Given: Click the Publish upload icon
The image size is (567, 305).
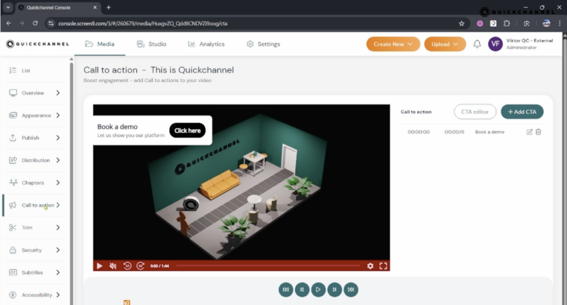Looking at the screenshot, I should (13, 138).
